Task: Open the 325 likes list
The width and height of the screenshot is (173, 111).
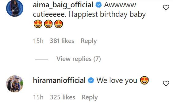Action: tap(63, 97)
